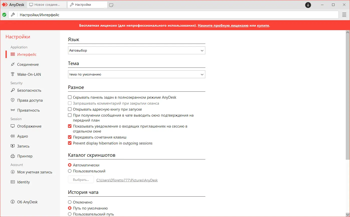Image resolution: width=350 pixels, height=217 pixels.
Task: Select Автоматически screenshot folder option
Action: coord(70,165)
